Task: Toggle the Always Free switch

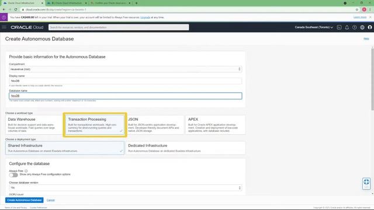Action: tap(13, 175)
